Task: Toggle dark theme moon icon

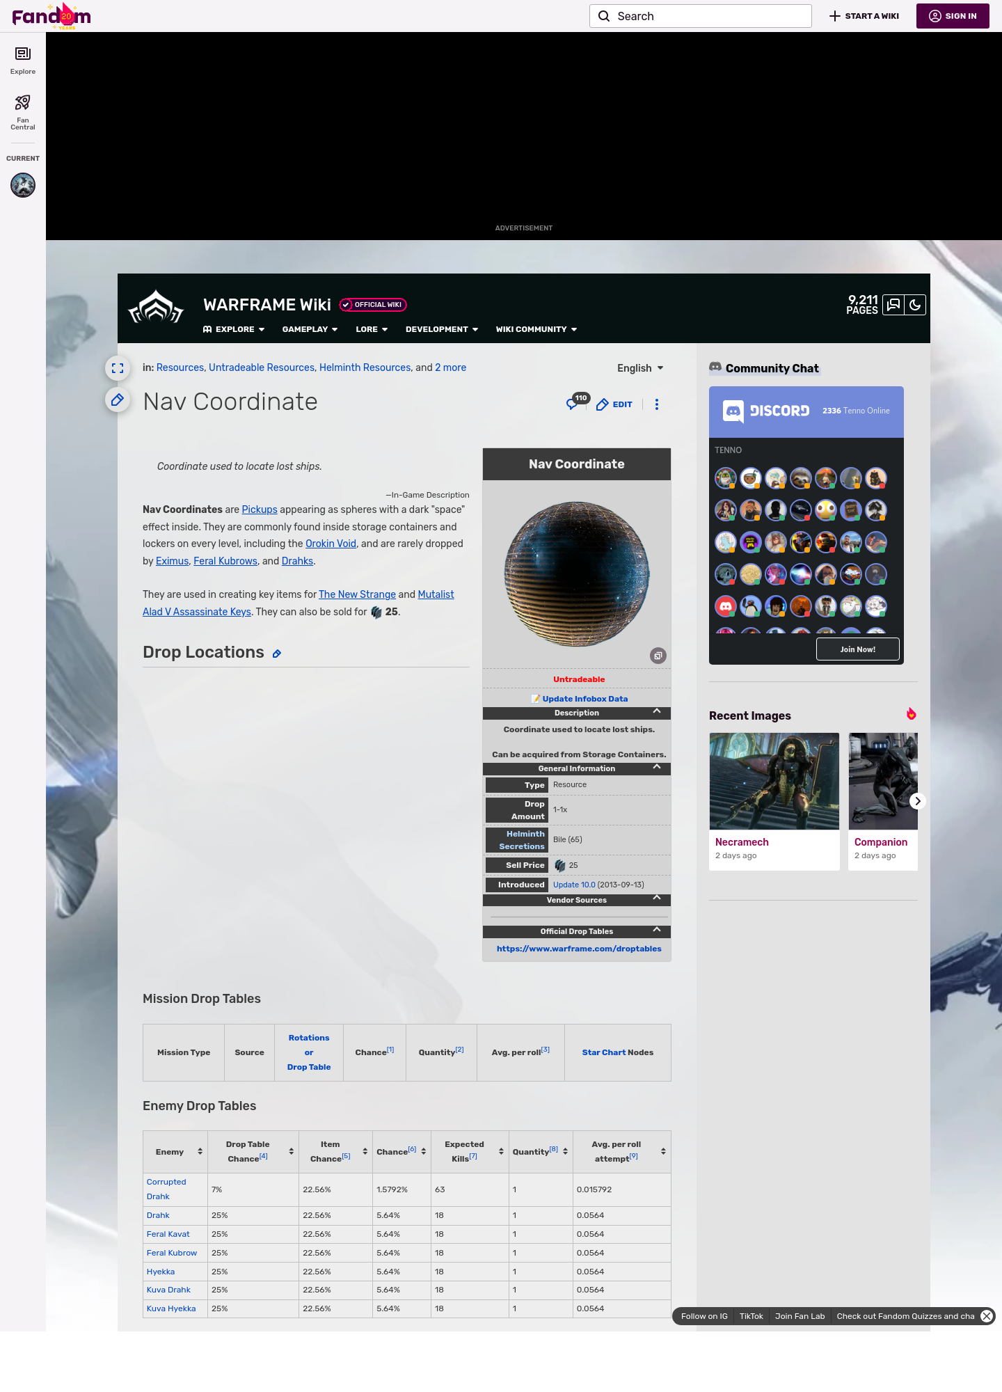Action: pyautogui.click(x=915, y=305)
